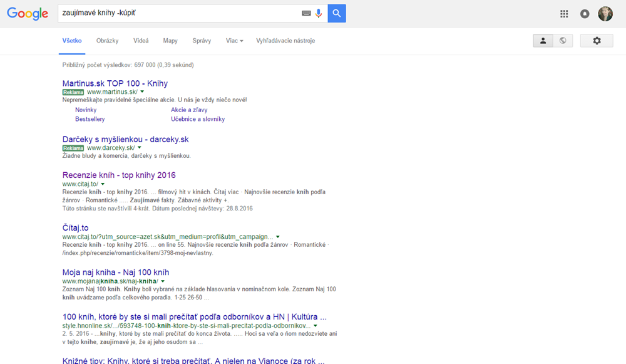
Task: Select the Všetko tab
Action: tap(72, 41)
